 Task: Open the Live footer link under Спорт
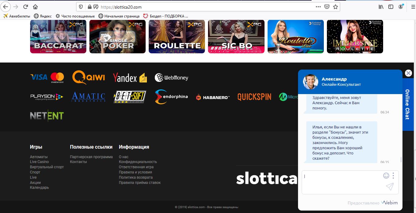coord(33,177)
